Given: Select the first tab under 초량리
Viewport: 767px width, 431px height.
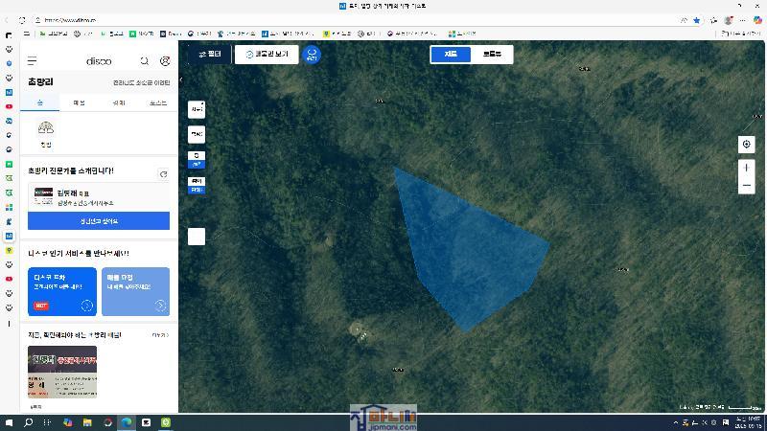Looking at the screenshot, I should pyautogui.click(x=40, y=102).
